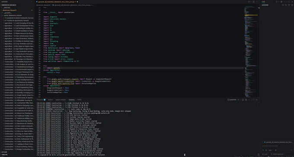Collapse the SESSIONS section header
Viewport: 294px width, 157px height.
click(x=265, y=5)
